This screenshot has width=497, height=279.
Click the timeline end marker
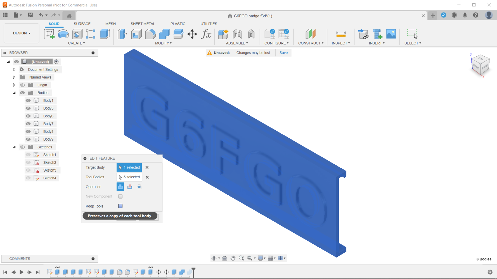[x=193, y=273]
